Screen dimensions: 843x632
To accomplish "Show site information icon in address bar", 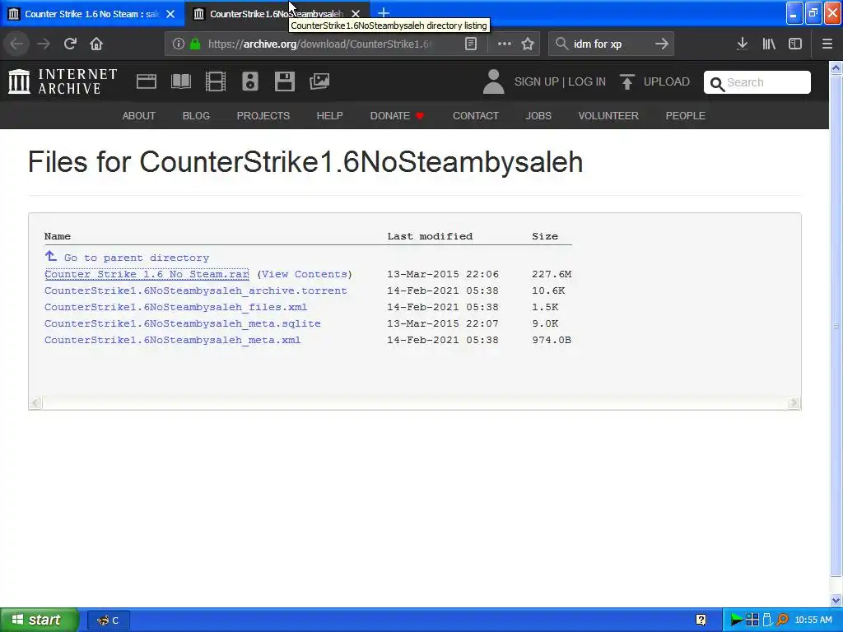I will 179,44.
